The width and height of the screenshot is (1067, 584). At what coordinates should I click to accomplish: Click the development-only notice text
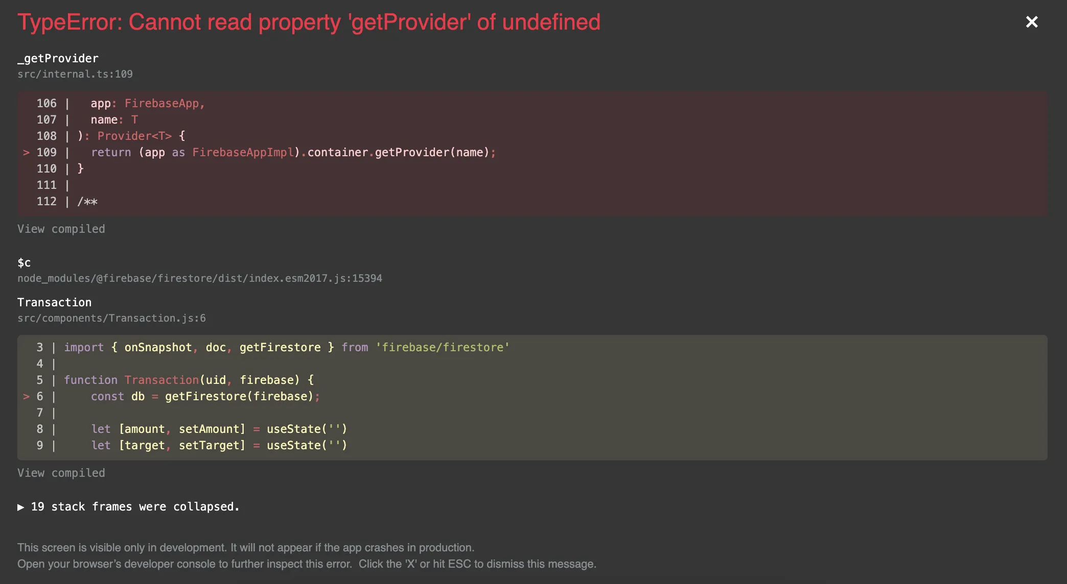[246, 547]
